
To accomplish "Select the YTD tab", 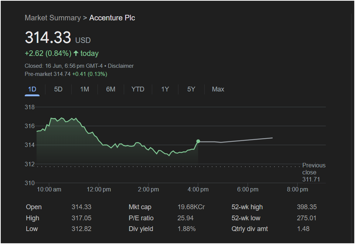I will tap(138, 89).
